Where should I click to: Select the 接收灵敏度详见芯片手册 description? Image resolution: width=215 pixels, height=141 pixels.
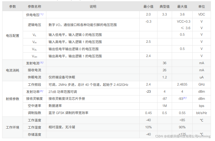tap(67, 99)
